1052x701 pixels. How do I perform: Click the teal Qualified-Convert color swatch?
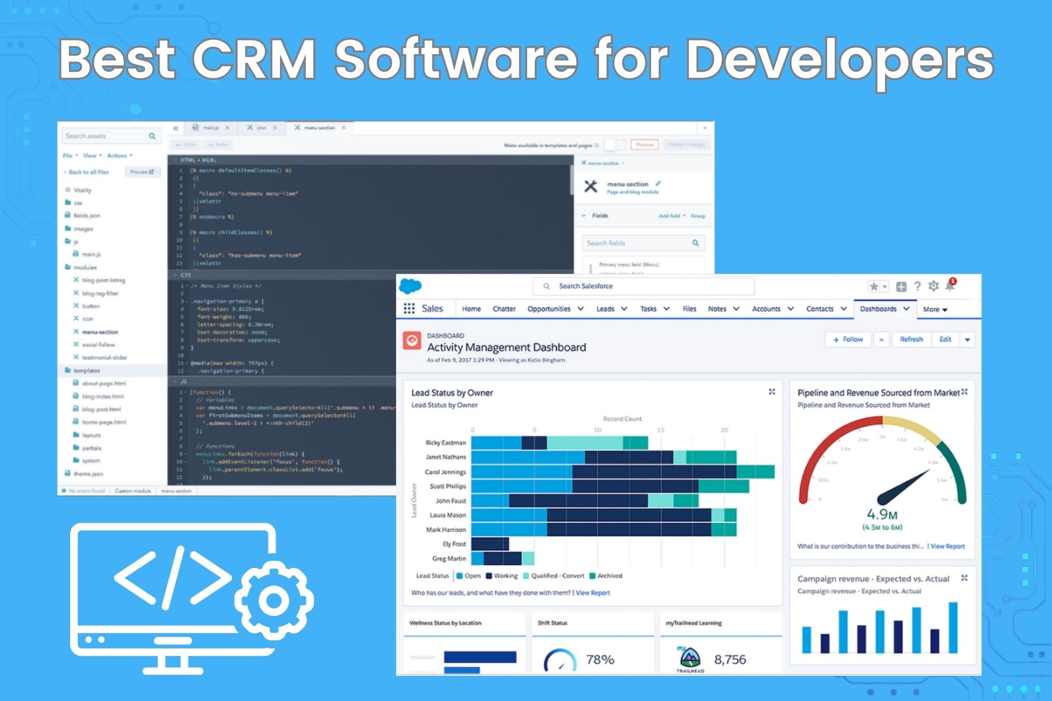[525, 576]
